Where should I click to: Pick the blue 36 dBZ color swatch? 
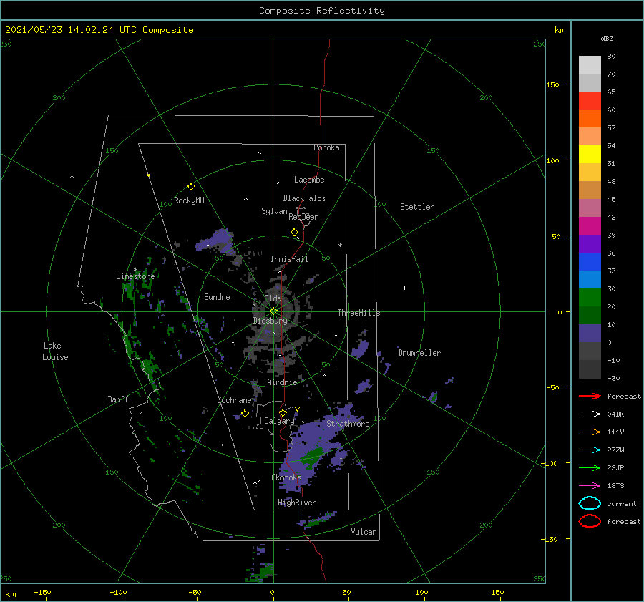tap(590, 261)
